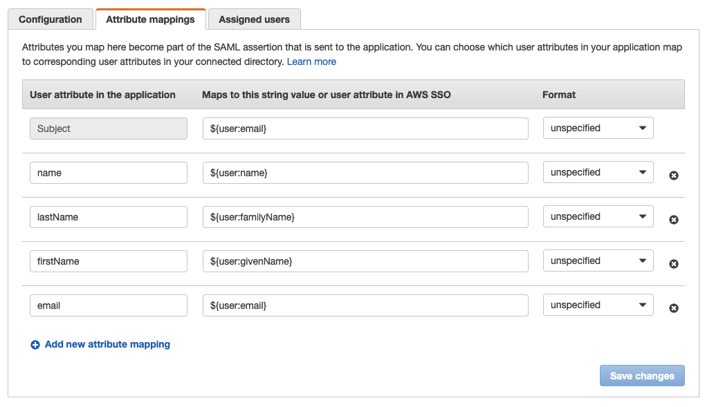The width and height of the screenshot is (705, 407).
Task: Click Add new attribute mapping link
Action: coord(107,344)
